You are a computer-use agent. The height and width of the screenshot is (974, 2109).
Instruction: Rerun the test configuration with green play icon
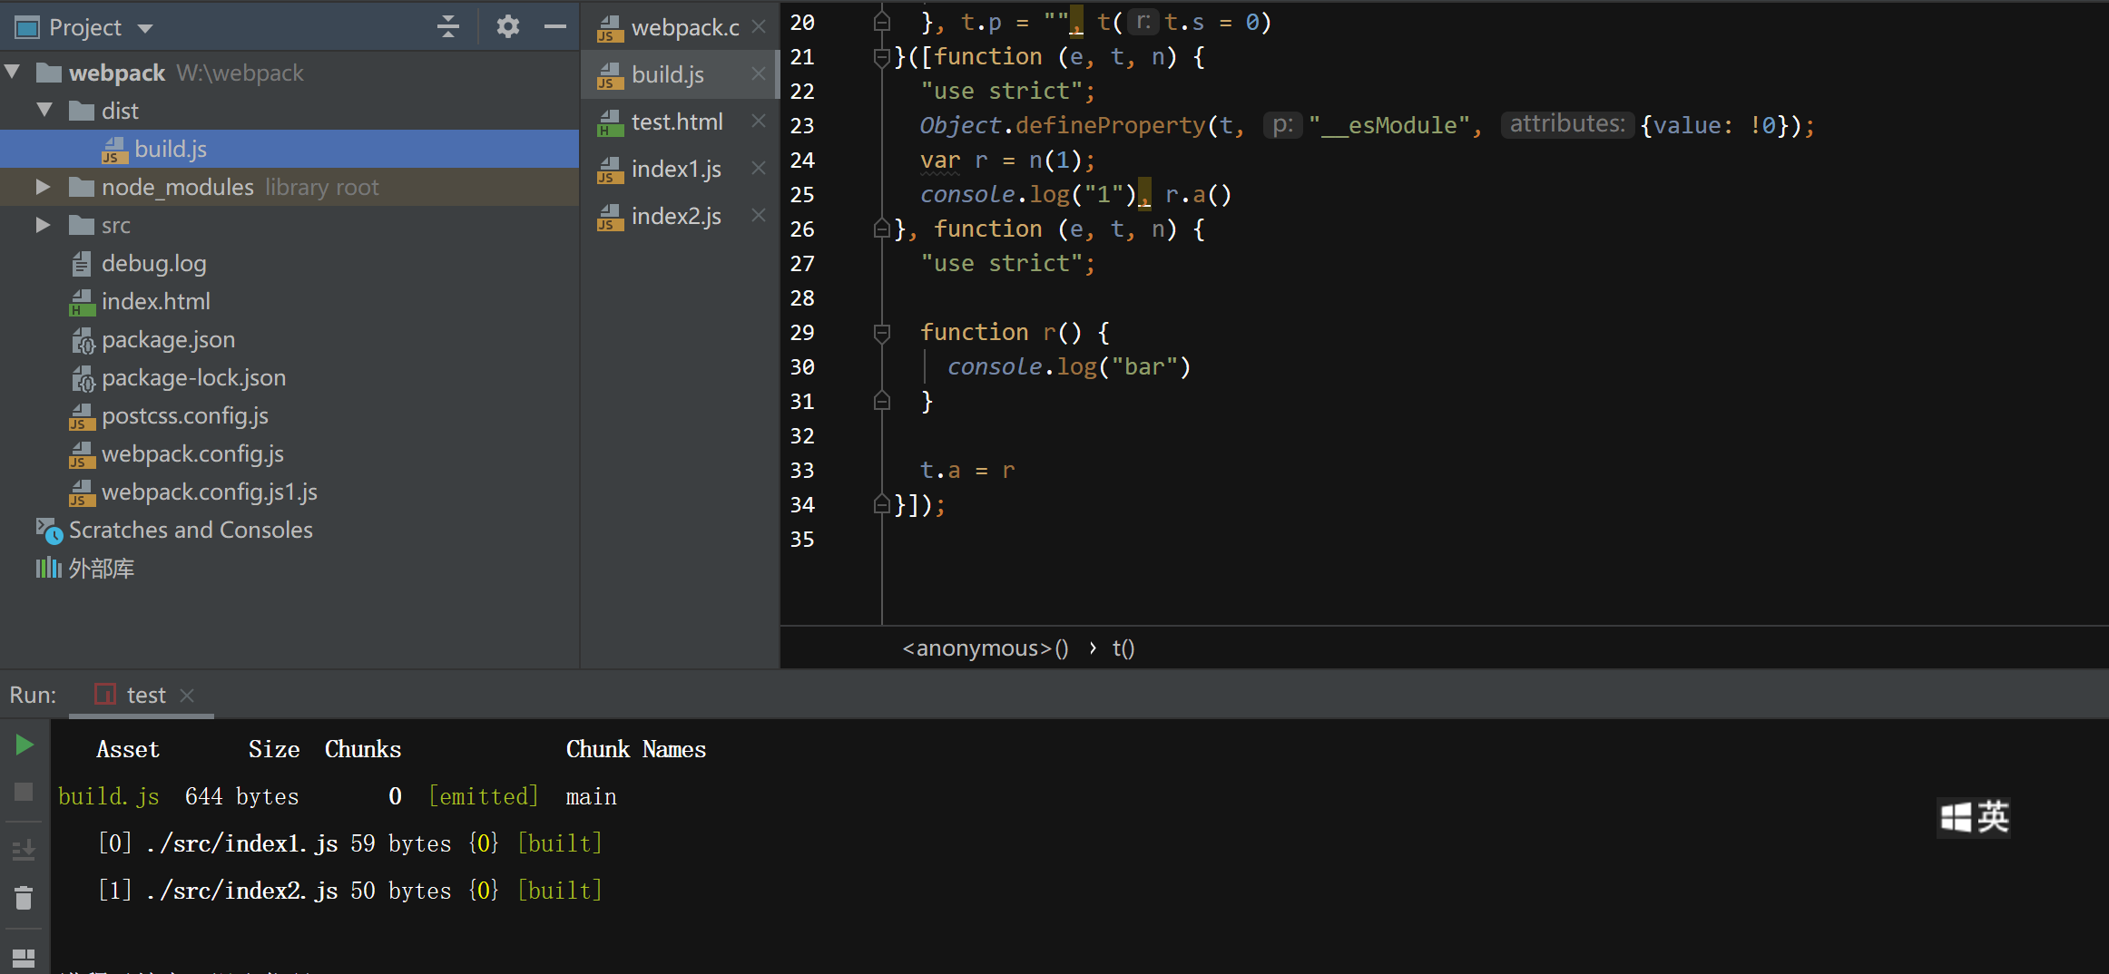coord(25,745)
